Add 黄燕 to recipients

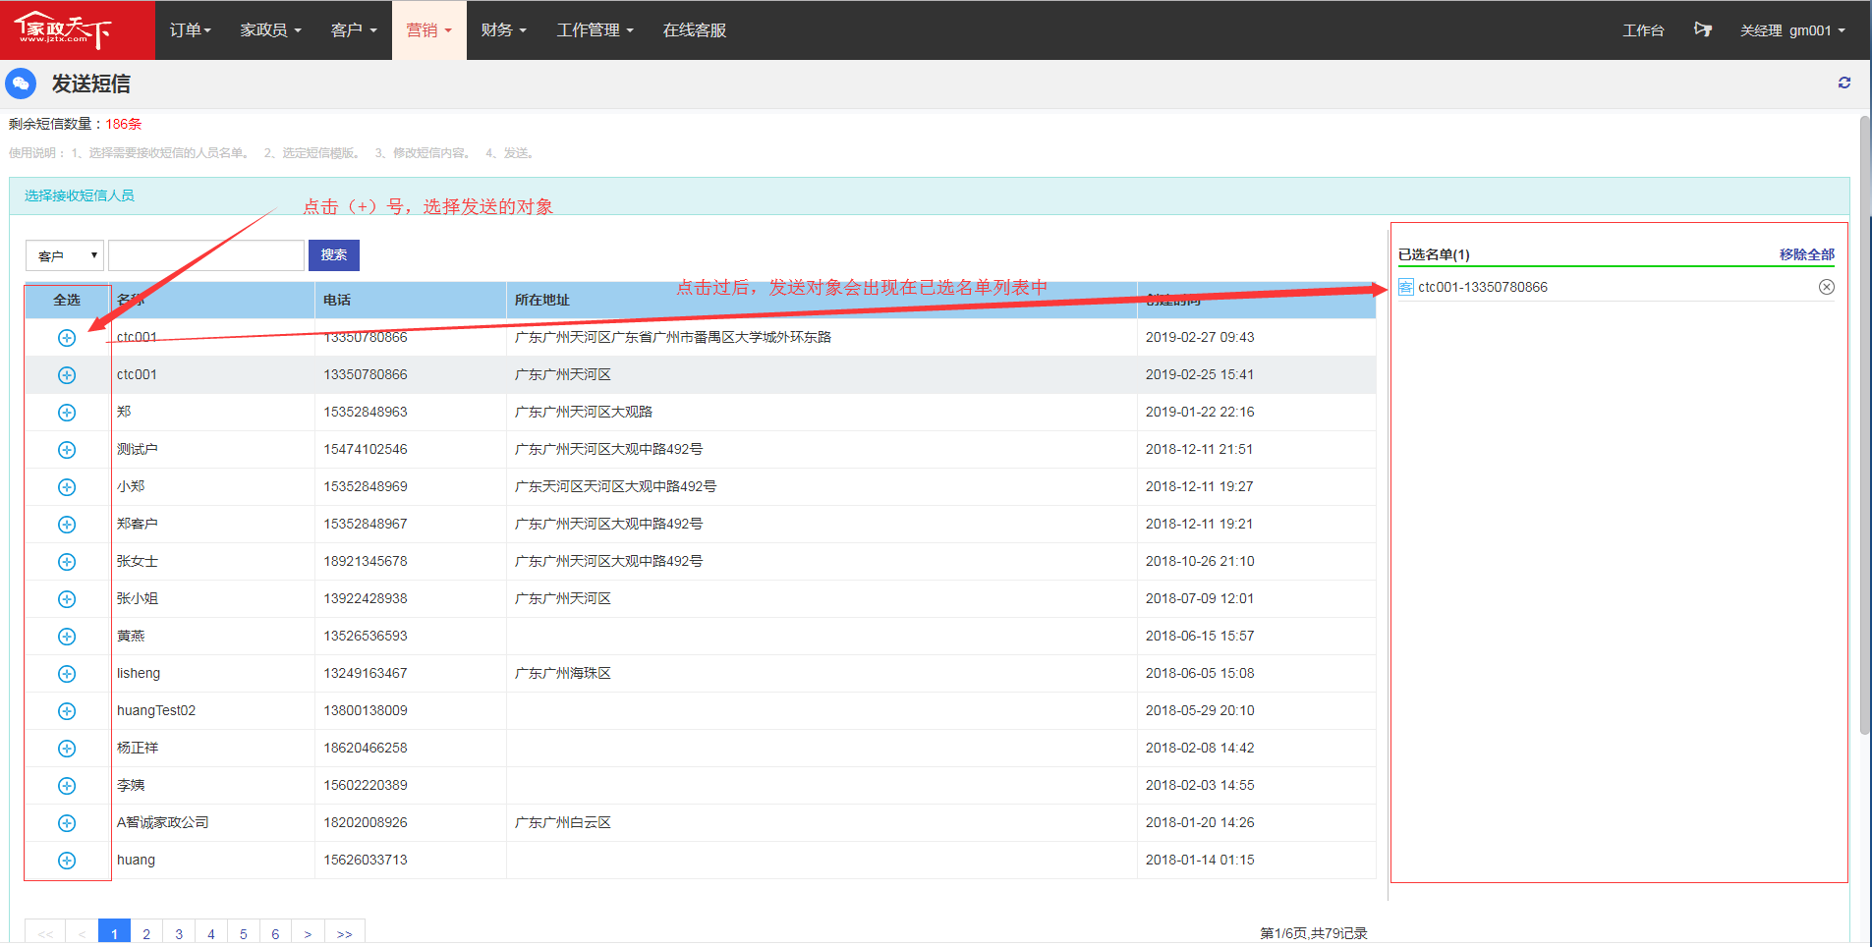click(67, 637)
